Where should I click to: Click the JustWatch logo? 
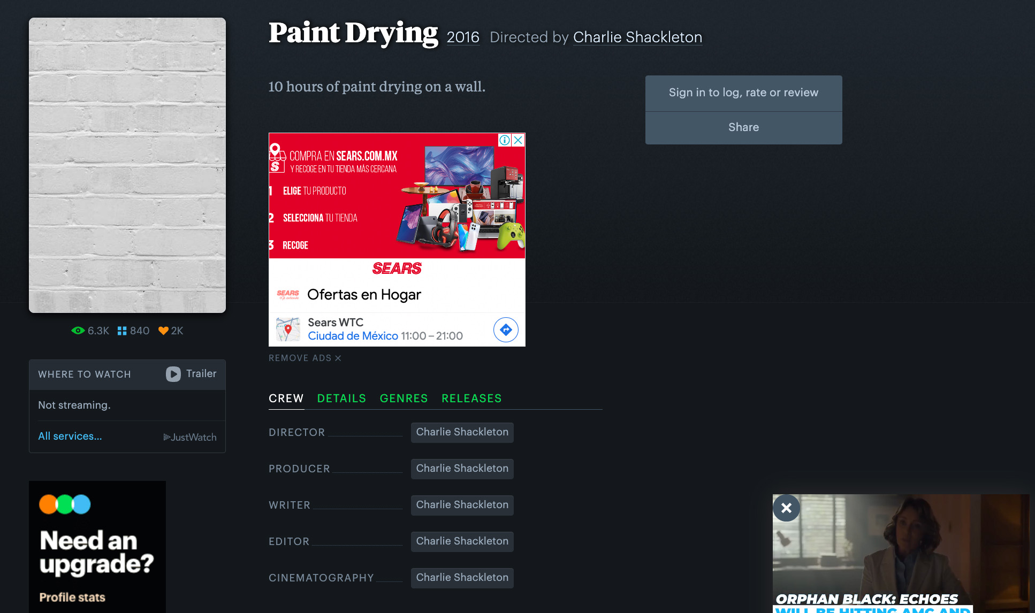pyautogui.click(x=190, y=437)
